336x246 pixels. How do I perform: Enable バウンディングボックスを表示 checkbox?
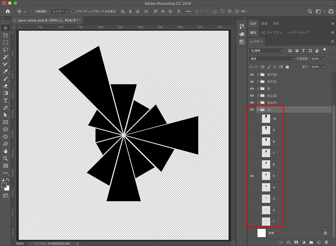coord(73,11)
